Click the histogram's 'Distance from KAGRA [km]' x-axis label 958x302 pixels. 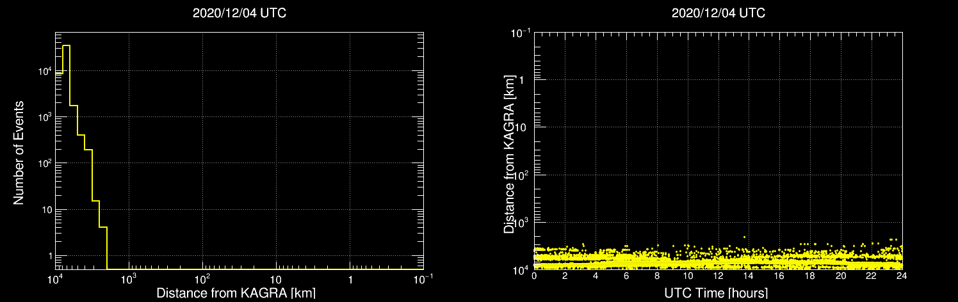point(236,293)
